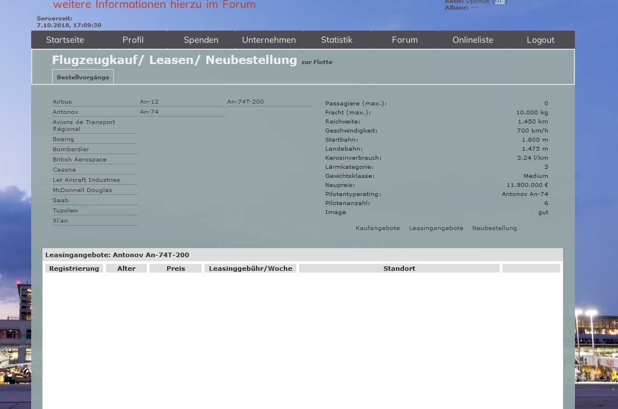Select manufacturer Antonov

click(95, 112)
